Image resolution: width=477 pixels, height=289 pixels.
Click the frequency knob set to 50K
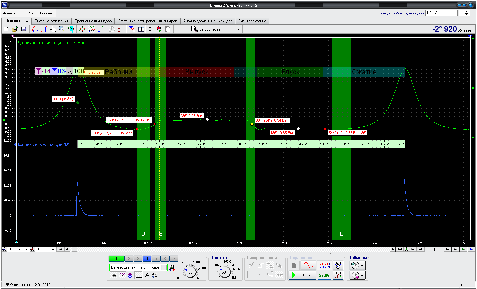coord(225,272)
